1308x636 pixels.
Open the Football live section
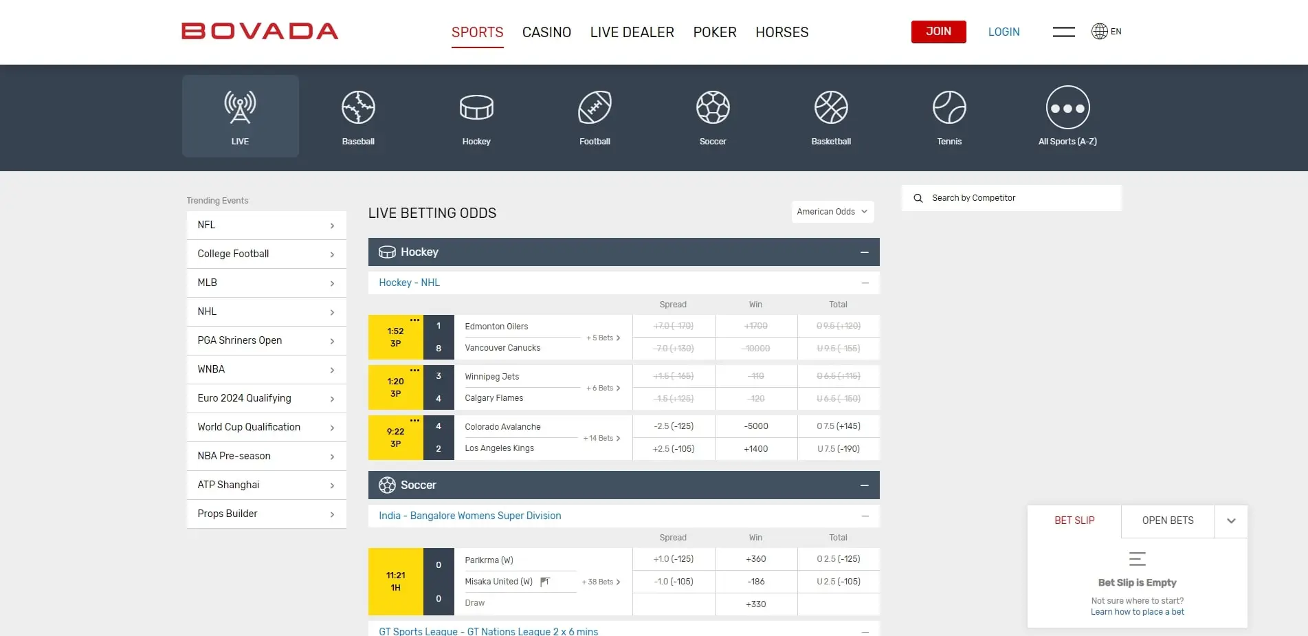click(595, 116)
